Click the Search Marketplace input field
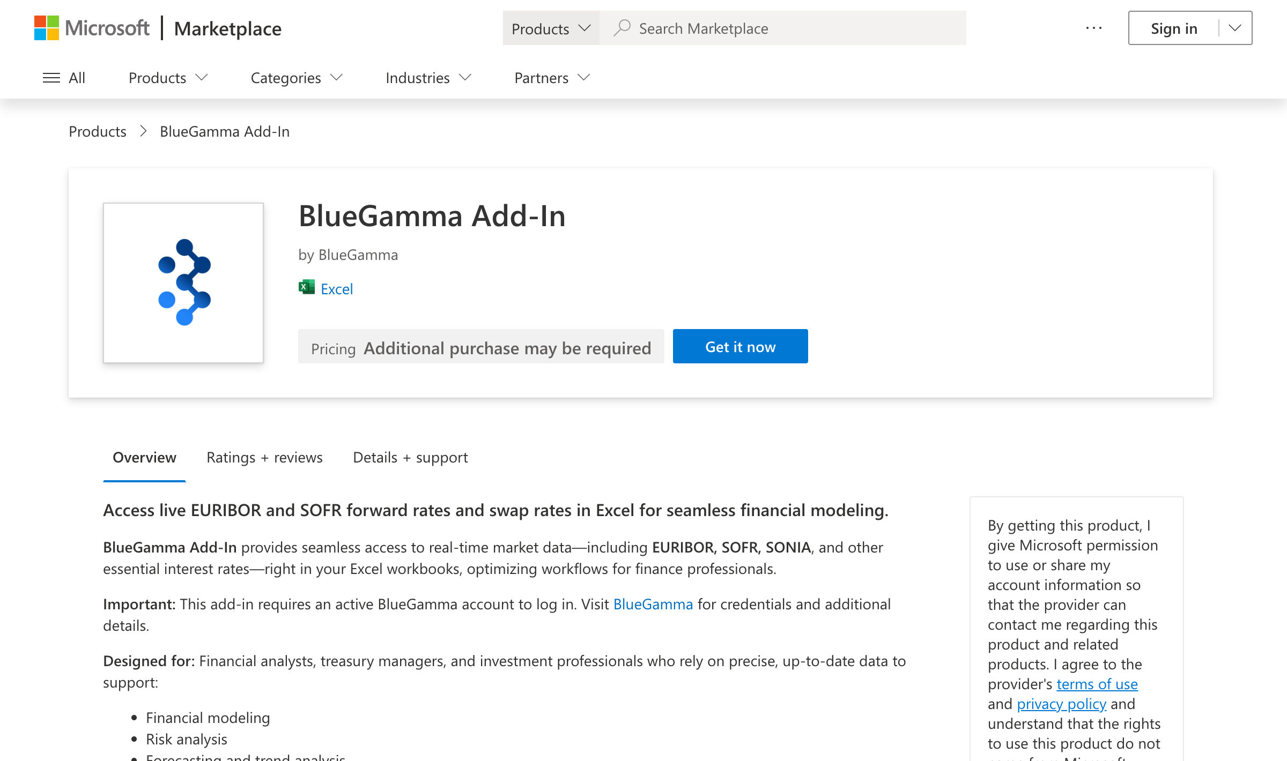Image resolution: width=1287 pixels, height=761 pixels. pyautogui.click(x=778, y=28)
